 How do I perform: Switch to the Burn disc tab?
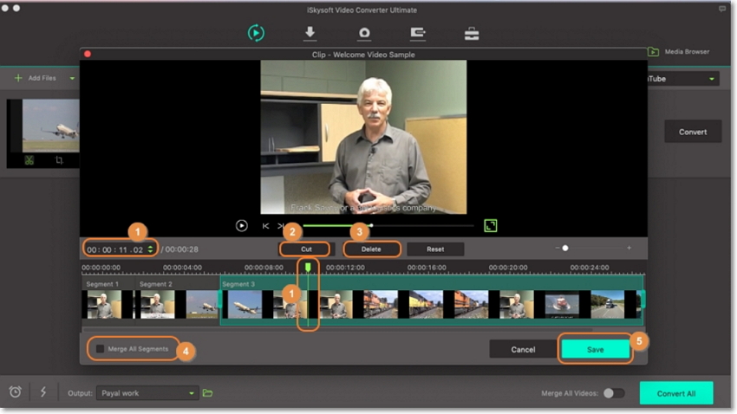(x=364, y=33)
